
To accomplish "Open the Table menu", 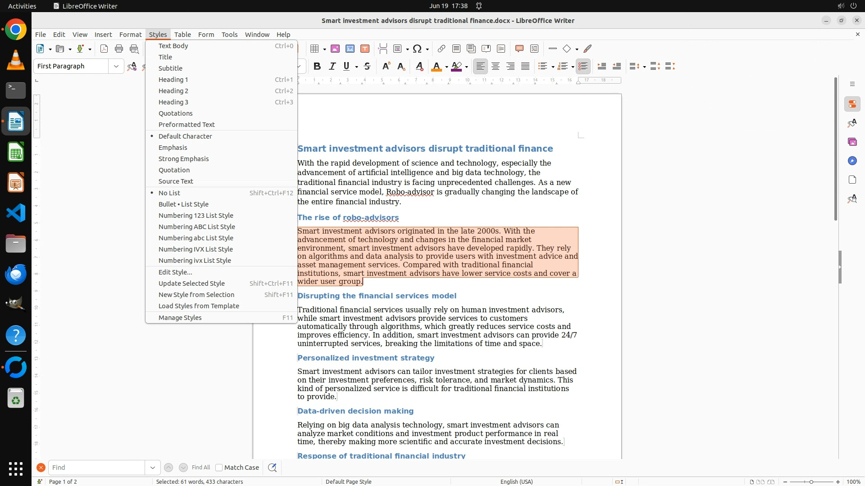I will point(182,35).
